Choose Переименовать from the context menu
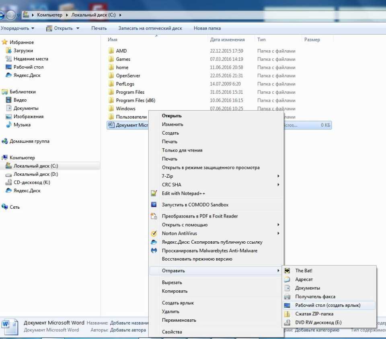The image size is (386, 339). coord(179,320)
